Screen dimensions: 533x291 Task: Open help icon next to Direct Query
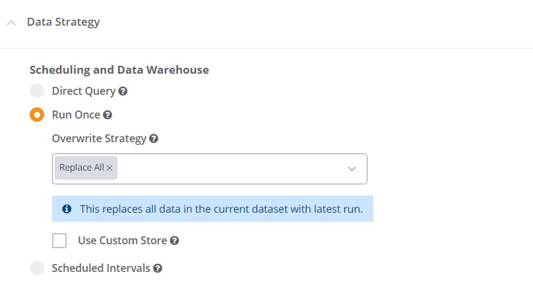pos(123,92)
